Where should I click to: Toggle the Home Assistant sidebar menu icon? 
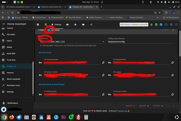pos(4,24)
